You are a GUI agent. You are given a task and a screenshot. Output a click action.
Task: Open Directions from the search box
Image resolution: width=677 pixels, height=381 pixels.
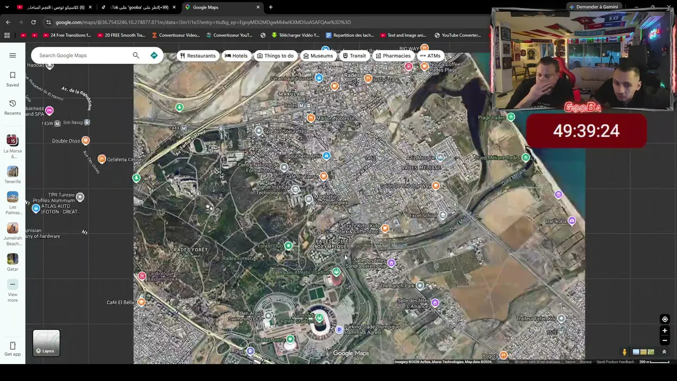pos(154,56)
